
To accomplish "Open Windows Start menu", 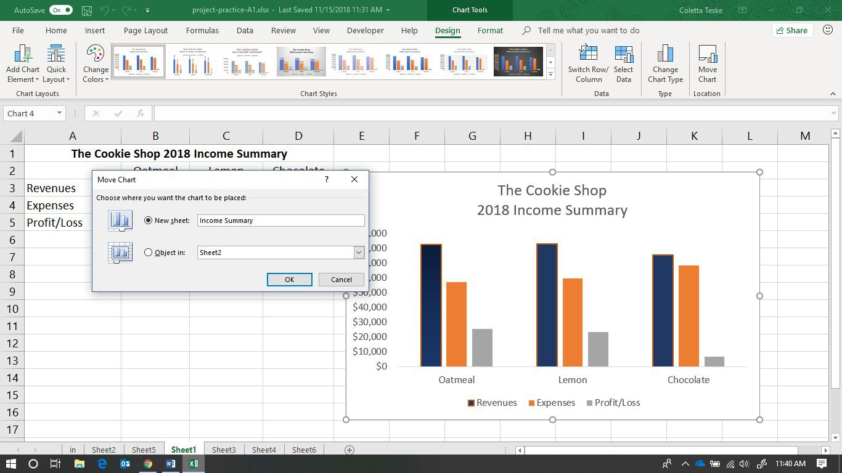I will tap(11, 464).
